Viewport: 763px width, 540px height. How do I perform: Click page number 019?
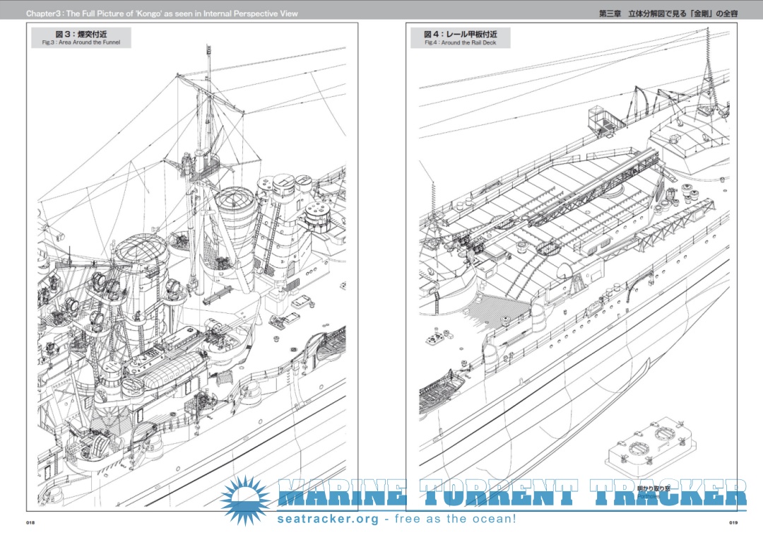(x=733, y=522)
